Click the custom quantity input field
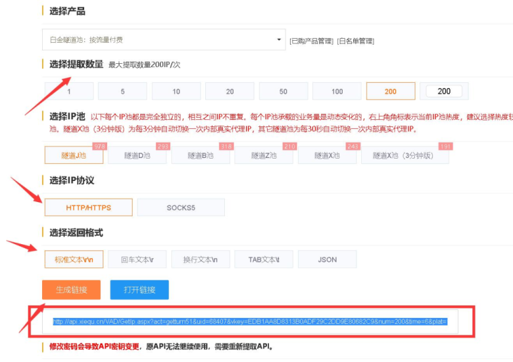This screenshot has width=513, height=362. click(444, 91)
